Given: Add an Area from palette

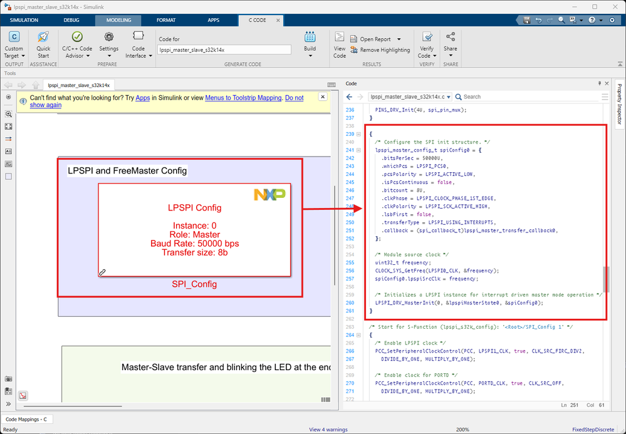Looking at the screenshot, I should coord(8,177).
